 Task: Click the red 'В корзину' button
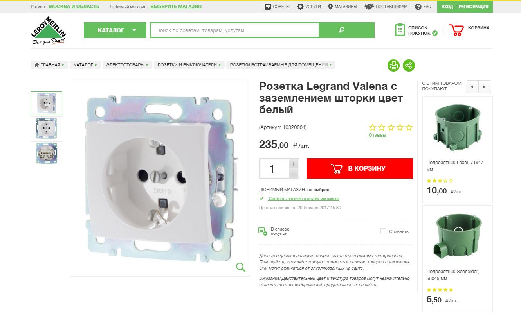click(360, 168)
